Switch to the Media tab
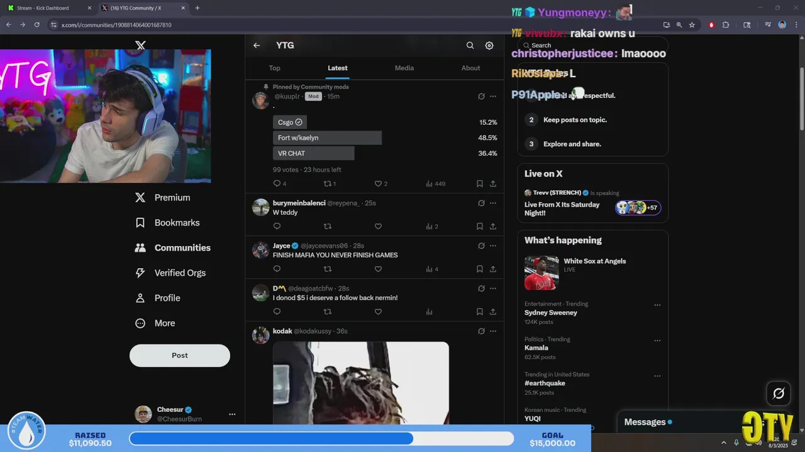This screenshot has height=452, width=805. [x=404, y=68]
